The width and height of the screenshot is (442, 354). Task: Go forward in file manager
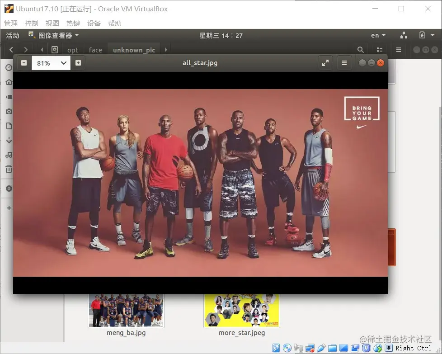pos(26,50)
